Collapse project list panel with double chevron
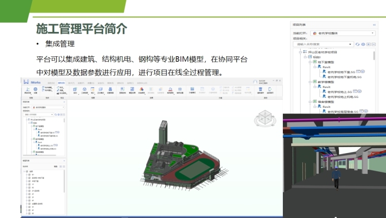The width and height of the screenshot is (386, 218). pos(374,24)
